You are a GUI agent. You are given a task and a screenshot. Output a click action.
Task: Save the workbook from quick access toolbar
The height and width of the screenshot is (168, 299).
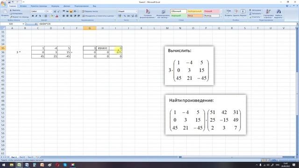pyautogui.click(x=9, y=2)
